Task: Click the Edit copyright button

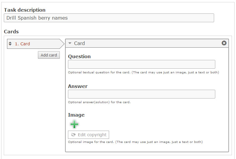Action: 88,135
